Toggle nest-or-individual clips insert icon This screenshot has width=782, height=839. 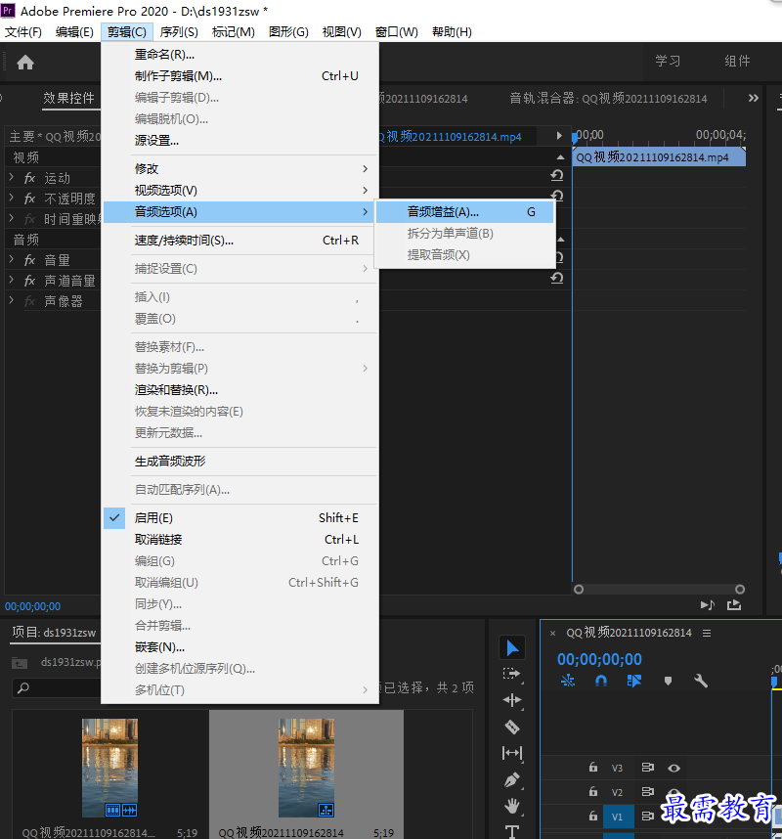coord(568,681)
